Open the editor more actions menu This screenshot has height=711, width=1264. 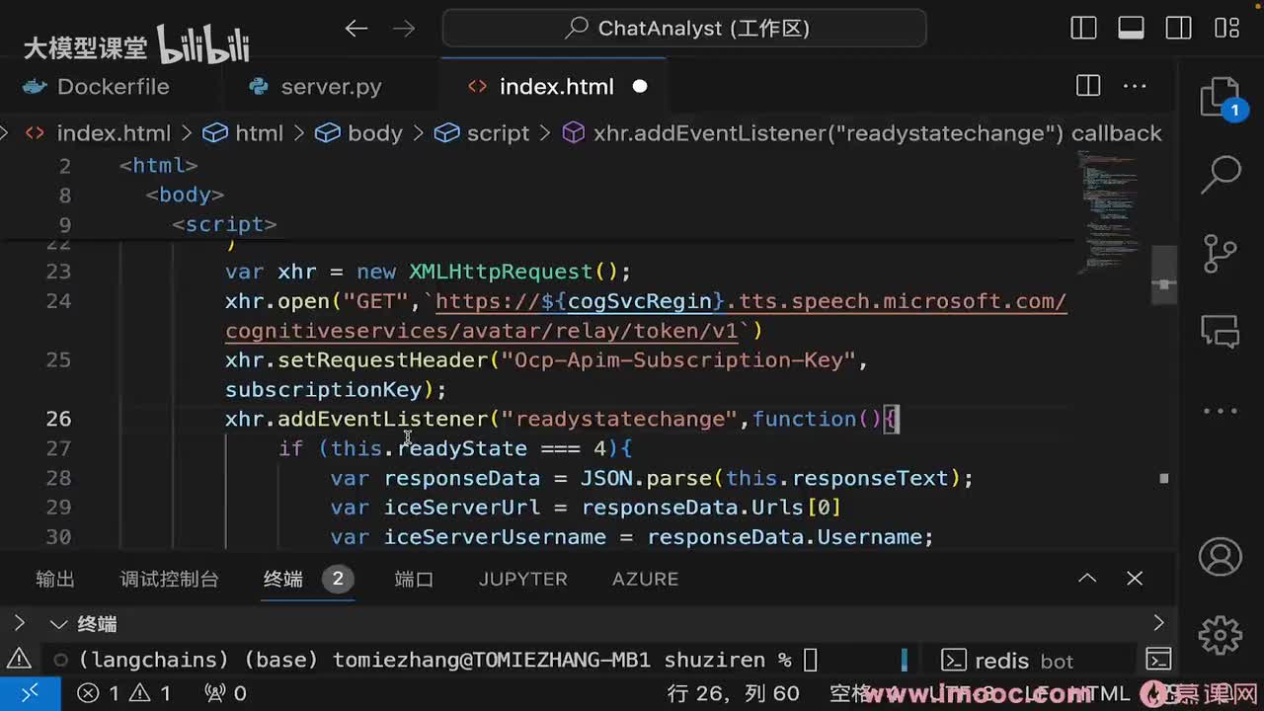(x=1135, y=87)
